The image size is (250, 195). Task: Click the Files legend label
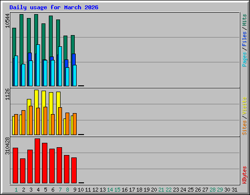click(x=244, y=39)
